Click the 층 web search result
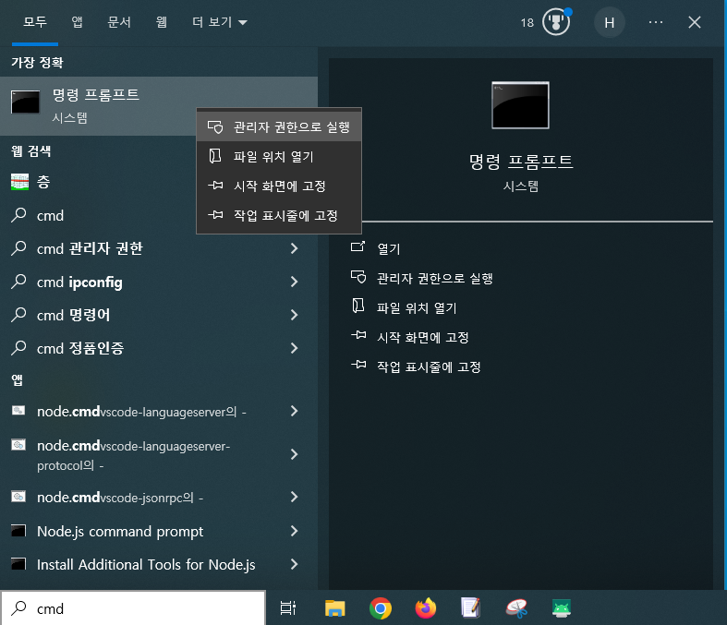The width and height of the screenshot is (727, 625). (159, 182)
